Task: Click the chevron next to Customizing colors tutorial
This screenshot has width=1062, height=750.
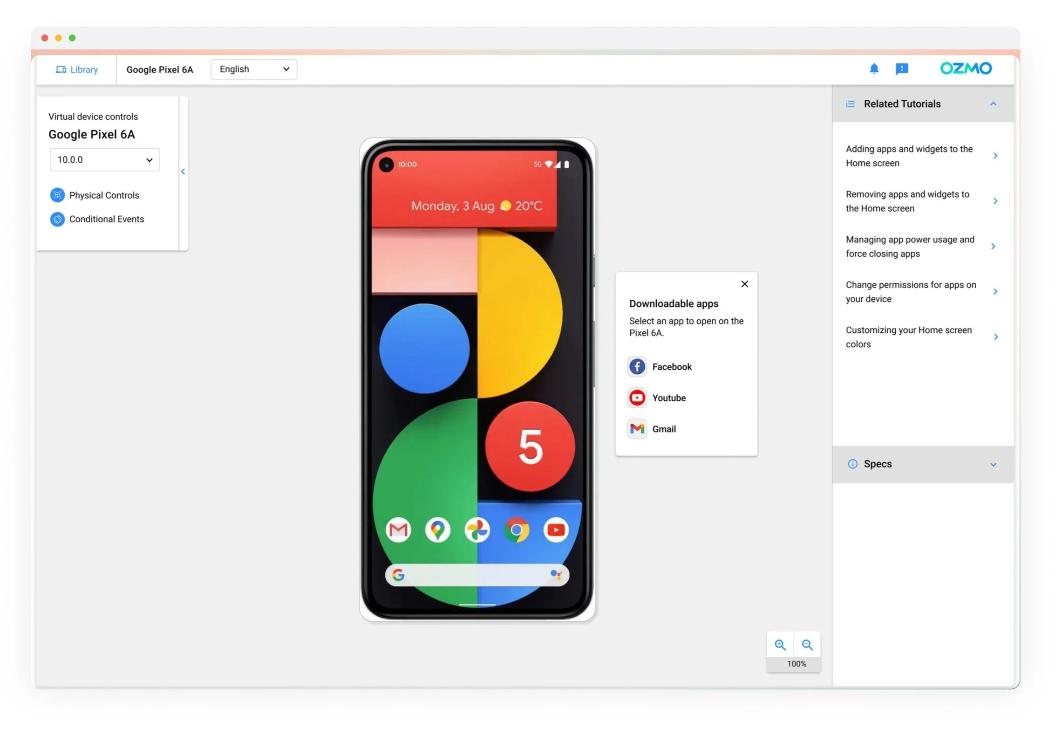Action: (995, 337)
